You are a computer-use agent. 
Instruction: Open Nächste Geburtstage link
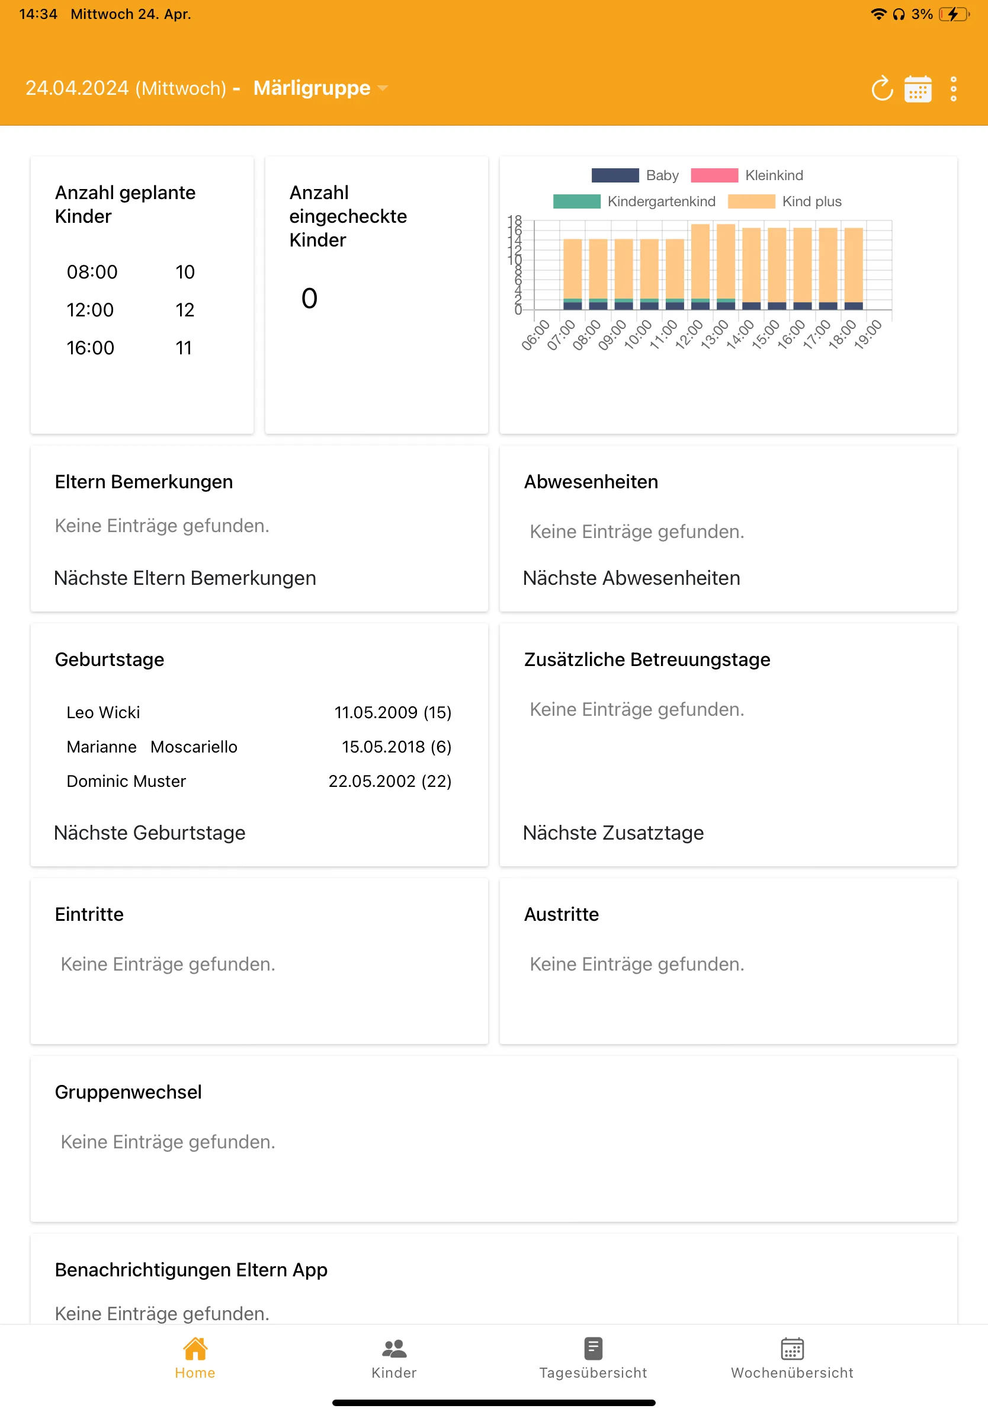[150, 833]
